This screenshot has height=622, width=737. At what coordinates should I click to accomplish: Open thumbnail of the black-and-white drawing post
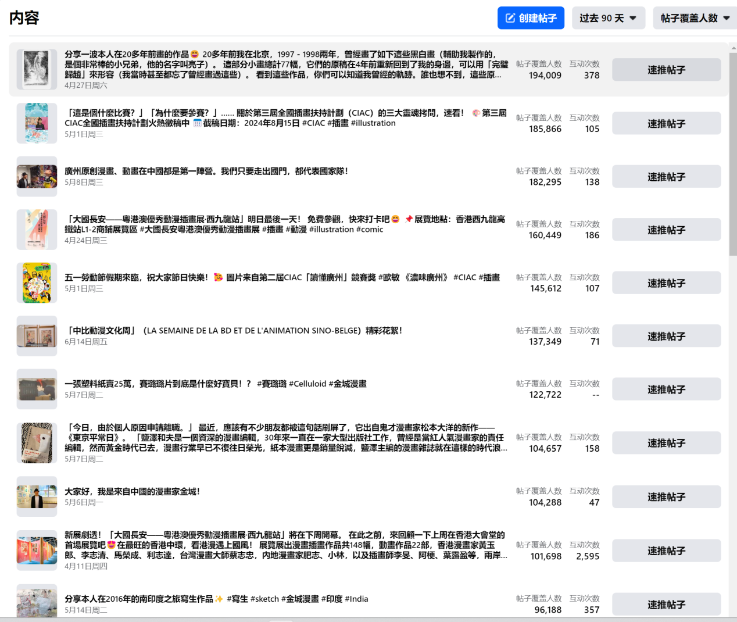click(x=37, y=70)
